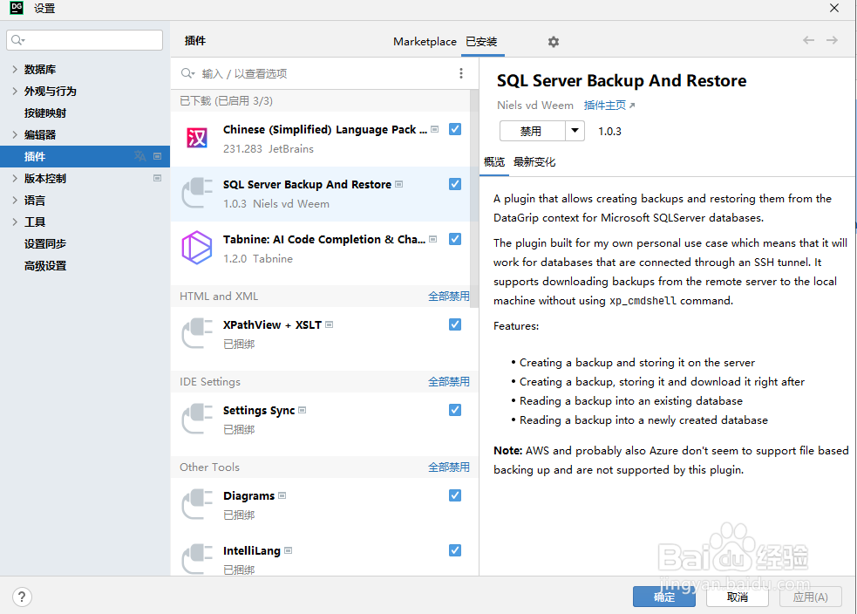The width and height of the screenshot is (857, 614).
Task: Open the 概览 tab
Action: (494, 162)
